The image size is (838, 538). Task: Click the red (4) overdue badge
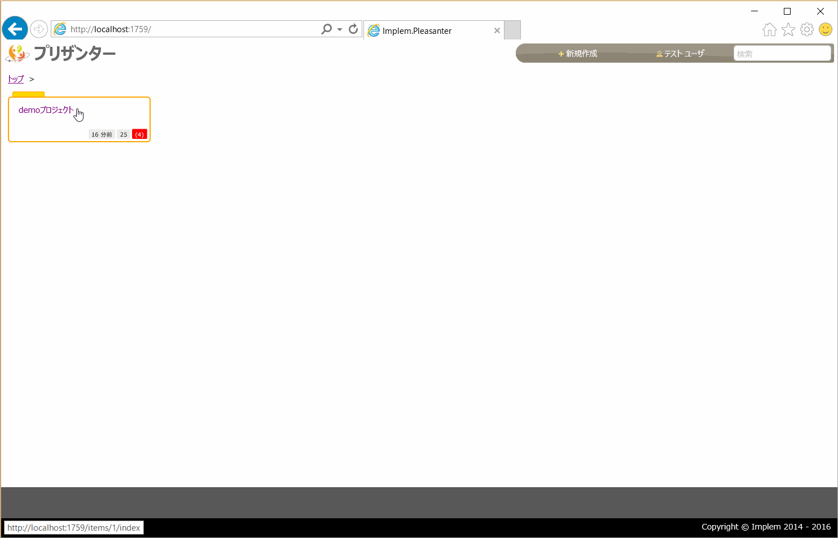[139, 134]
